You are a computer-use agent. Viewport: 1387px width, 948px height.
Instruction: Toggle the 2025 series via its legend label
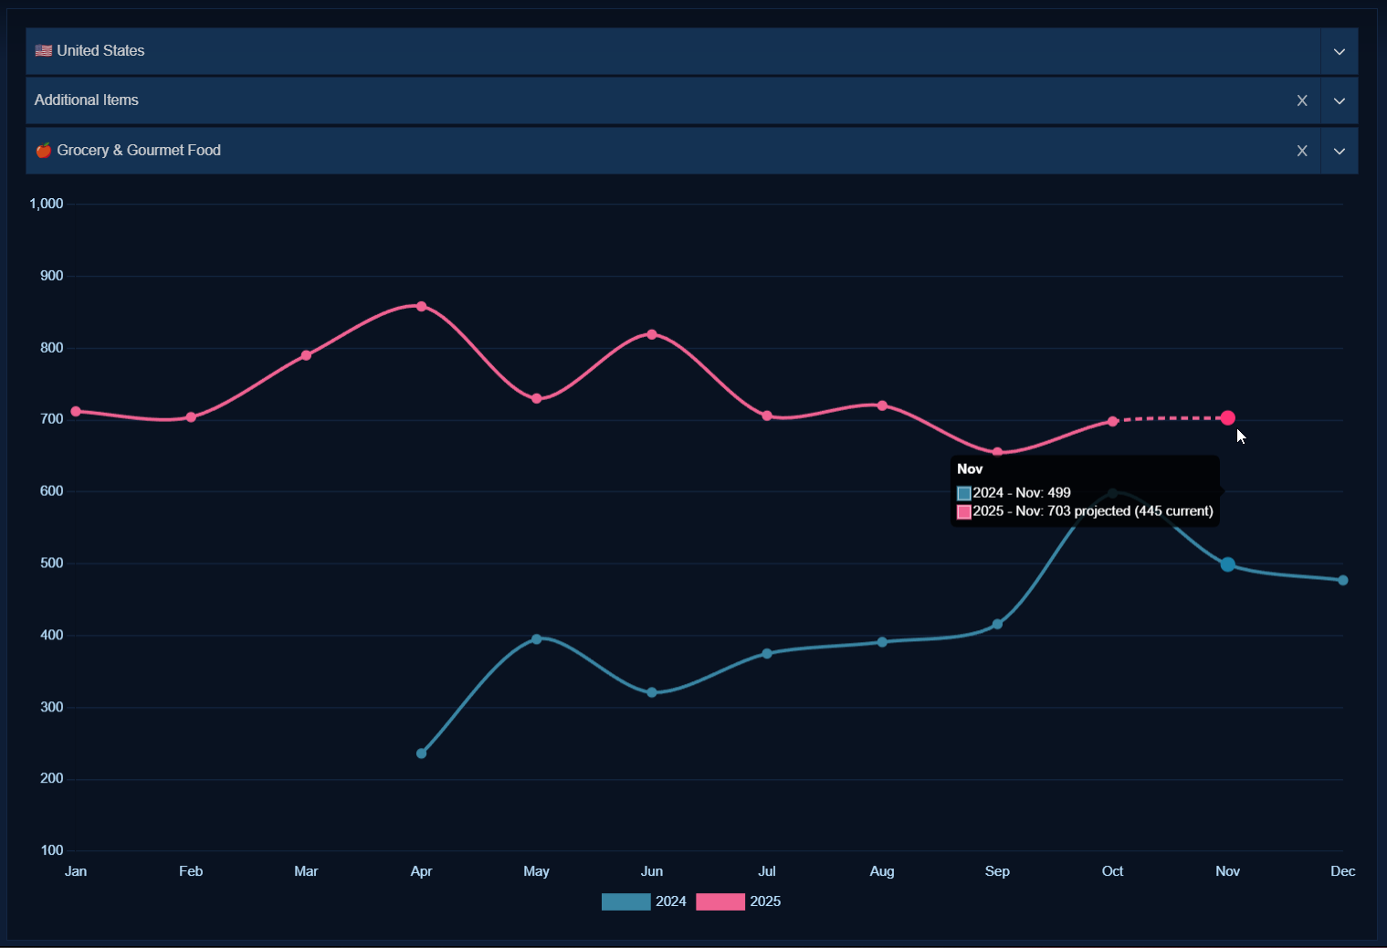point(764,901)
